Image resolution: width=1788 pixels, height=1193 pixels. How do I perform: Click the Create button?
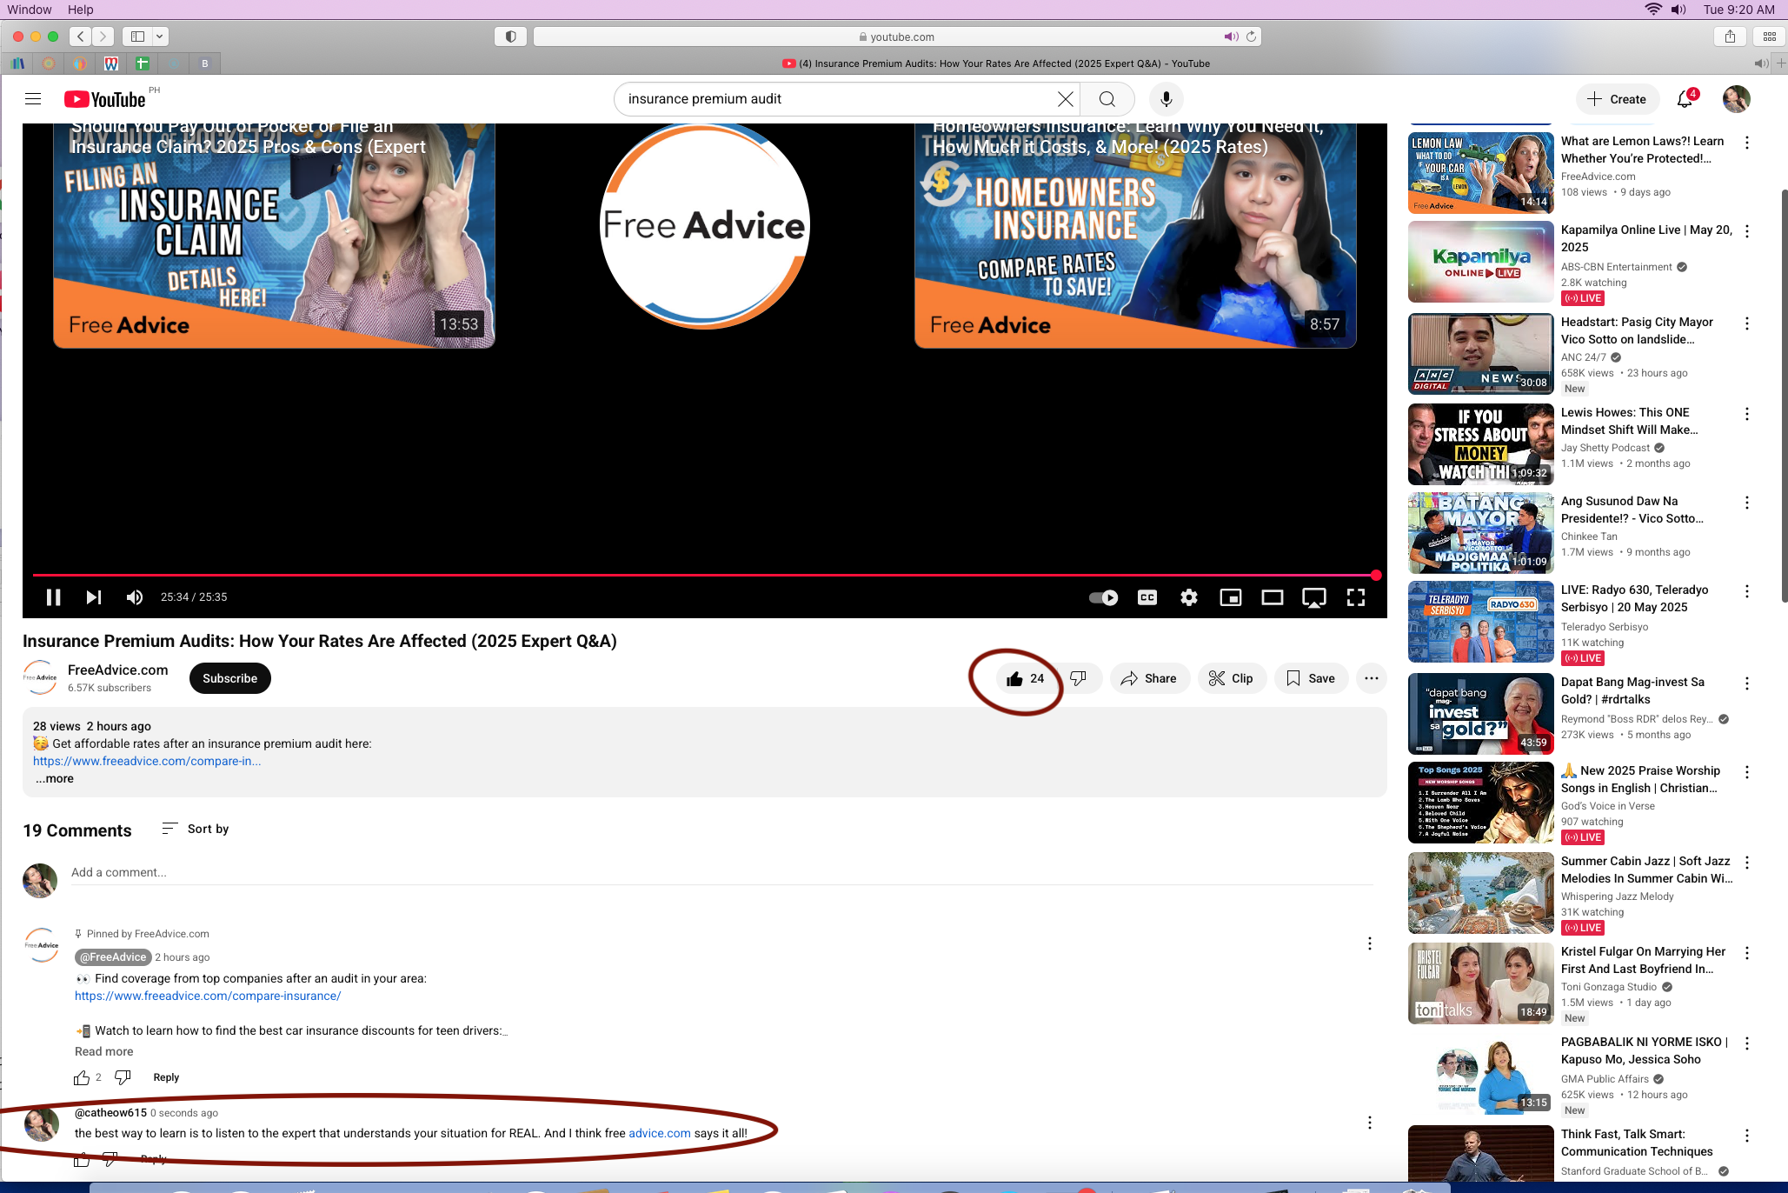(x=1618, y=99)
